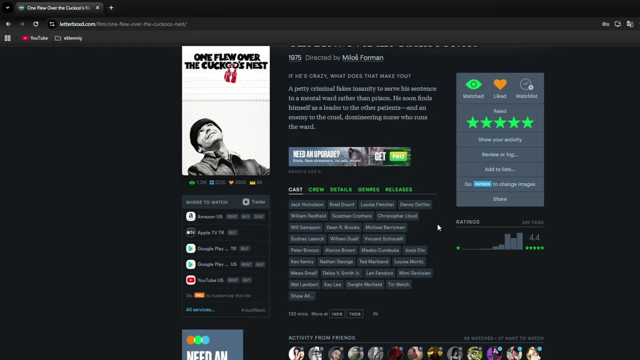Open TMDB link
The image size is (640, 360).
coord(354,314)
